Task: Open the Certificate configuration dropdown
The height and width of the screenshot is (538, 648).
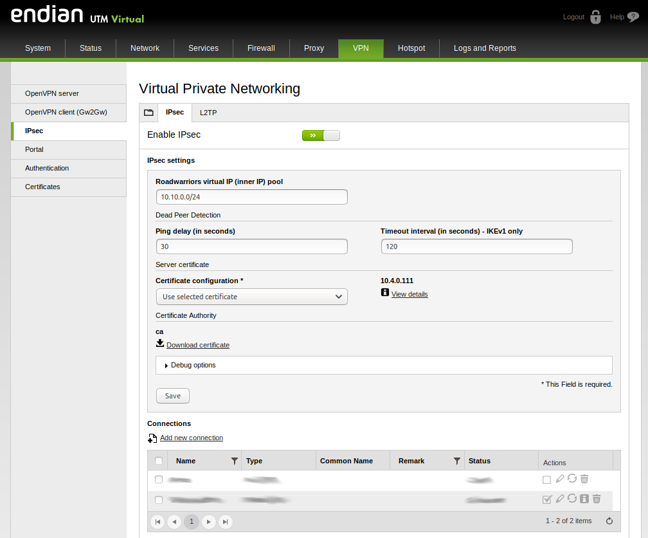Action: click(252, 297)
